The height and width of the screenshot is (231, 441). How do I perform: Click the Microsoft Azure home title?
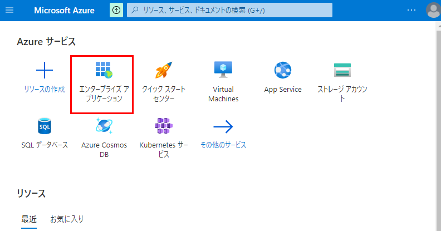coord(64,11)
